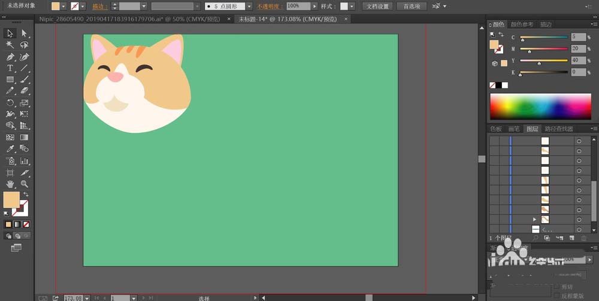Reset to default fill and stroke
Viewport: 599px width, 301px height.
pos(6,213)
